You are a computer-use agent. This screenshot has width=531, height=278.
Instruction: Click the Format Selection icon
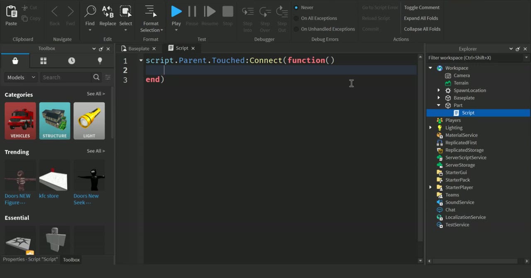point(151,11)
